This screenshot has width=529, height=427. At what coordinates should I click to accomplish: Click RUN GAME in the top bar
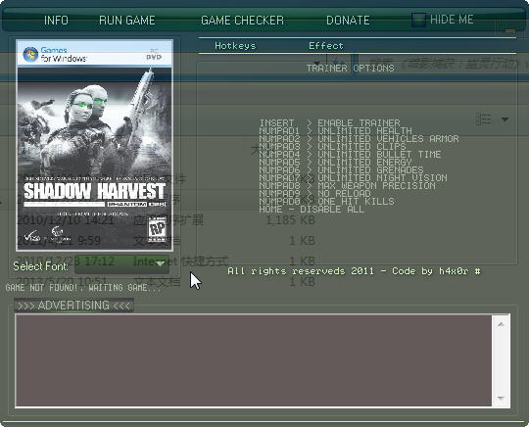point(127,21)
